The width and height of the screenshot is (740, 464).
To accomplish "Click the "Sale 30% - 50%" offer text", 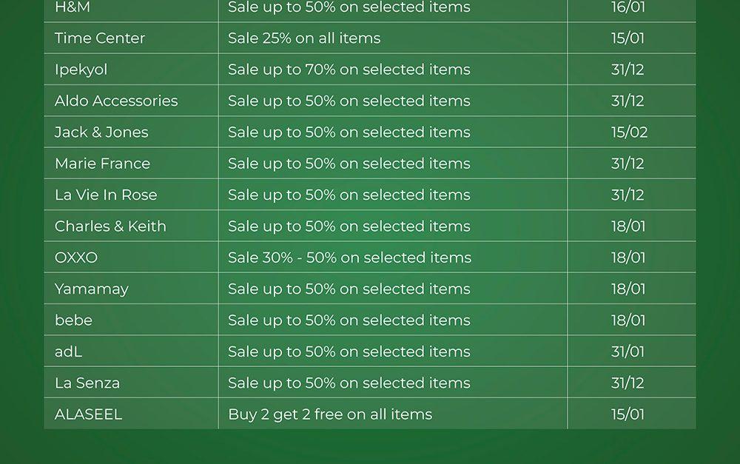I will [x=349, y=258].
